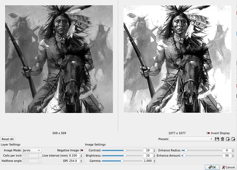The image size is (237, 170).
Task: Decrease DPI with the spinner down arrow
Action: [81, 162]
